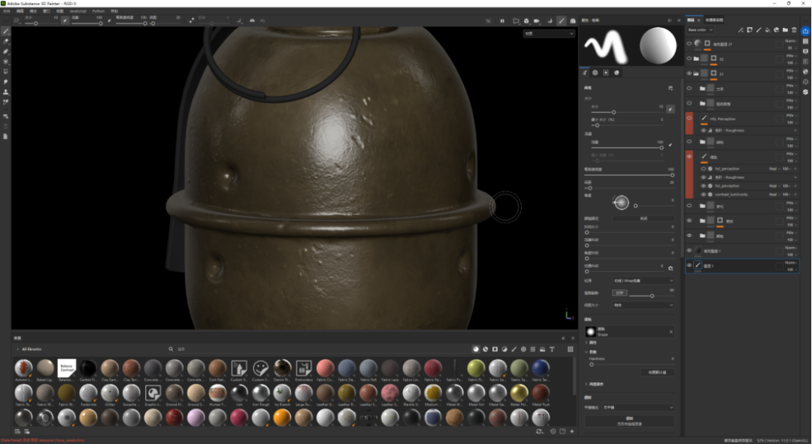Switch to brush tab in properties panel
Image resolution: width=812 pixels, height=444 pixels.
click(585, 73)
